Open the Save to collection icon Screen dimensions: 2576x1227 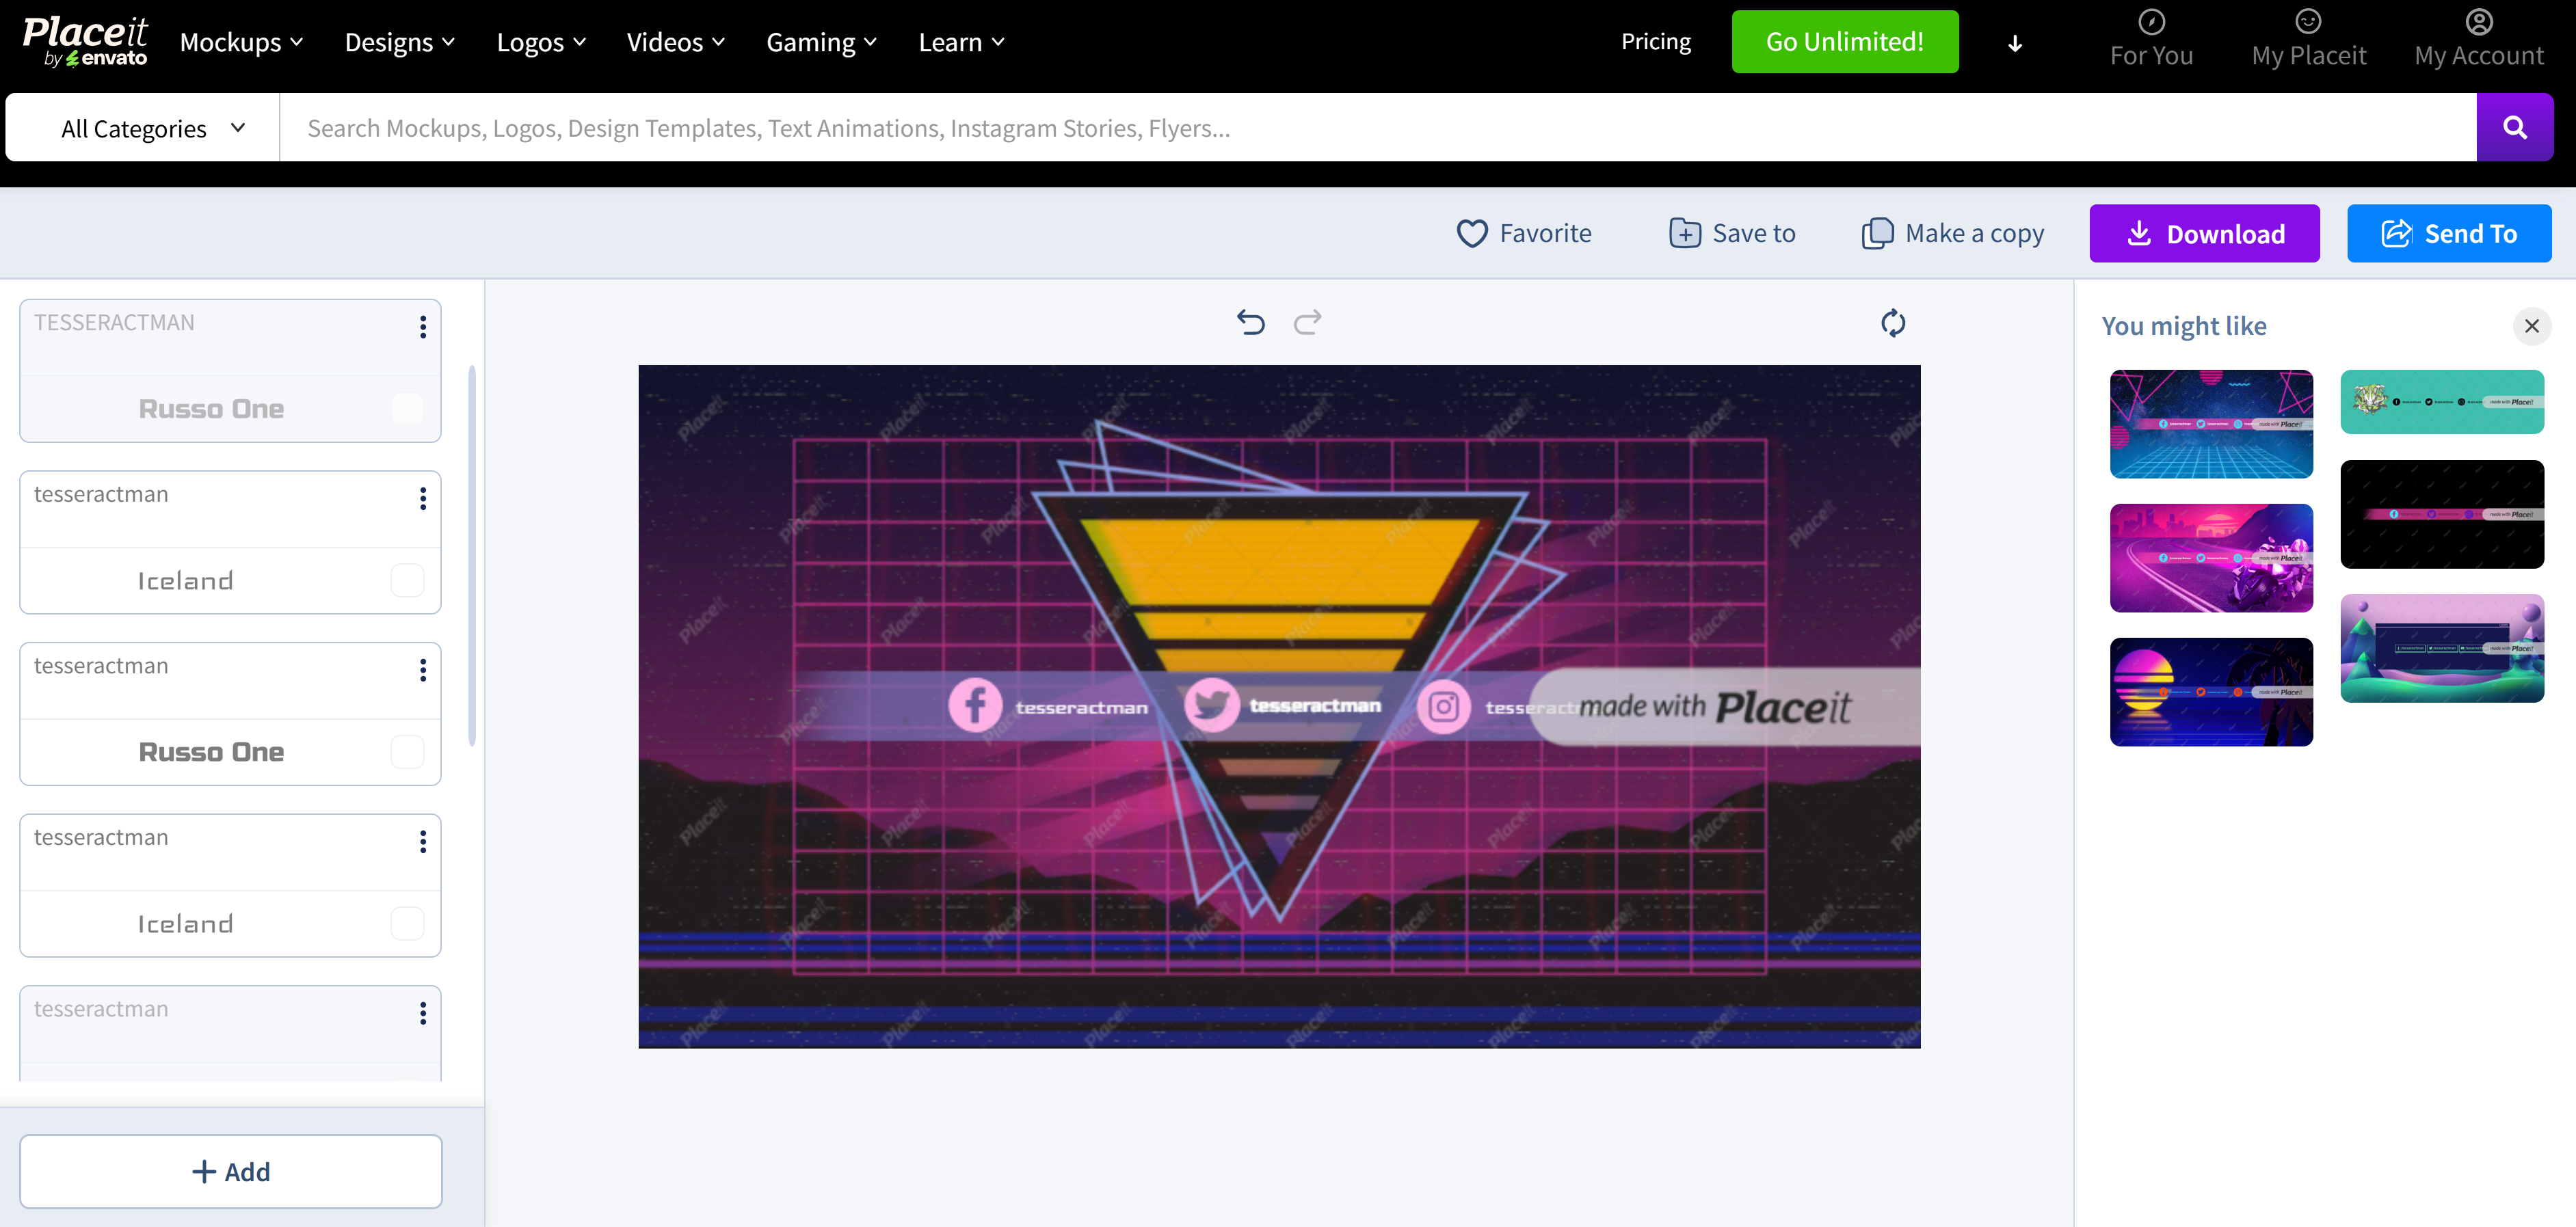pyautogui.click(x=1685, y=232)
